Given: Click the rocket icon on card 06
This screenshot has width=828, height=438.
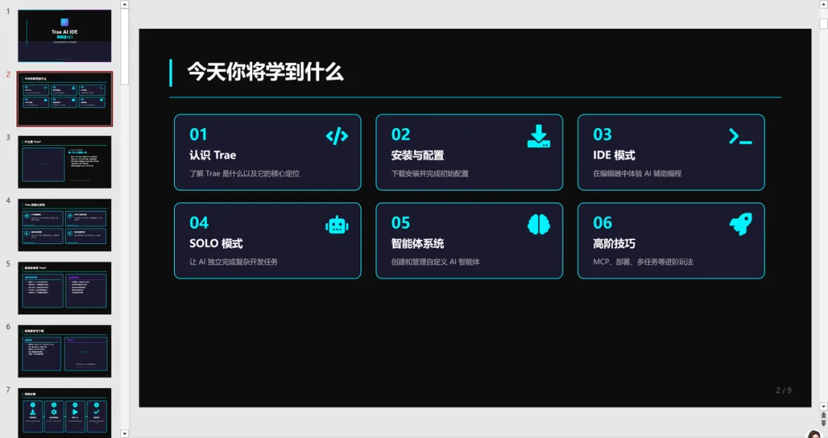Looking at the screenshot, I should click(x=741, y=225).
